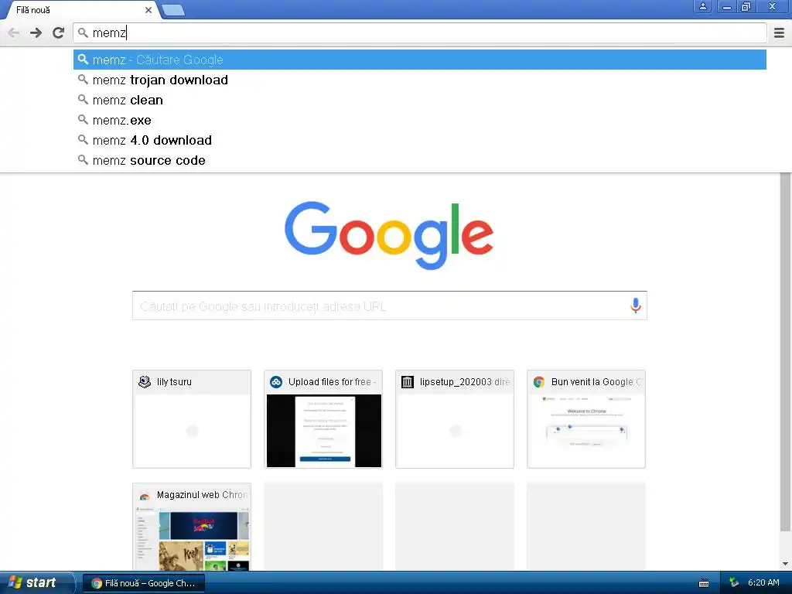Minimize the Chrome window

click(727, 6)
